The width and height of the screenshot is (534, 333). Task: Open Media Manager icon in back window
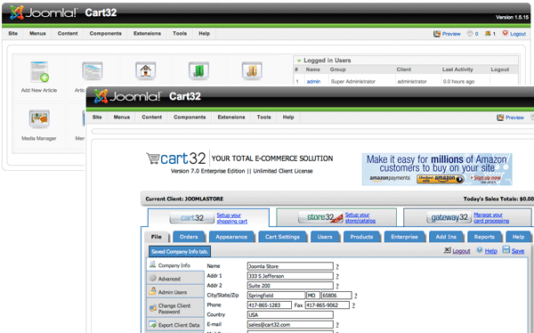tap(39, 118)
